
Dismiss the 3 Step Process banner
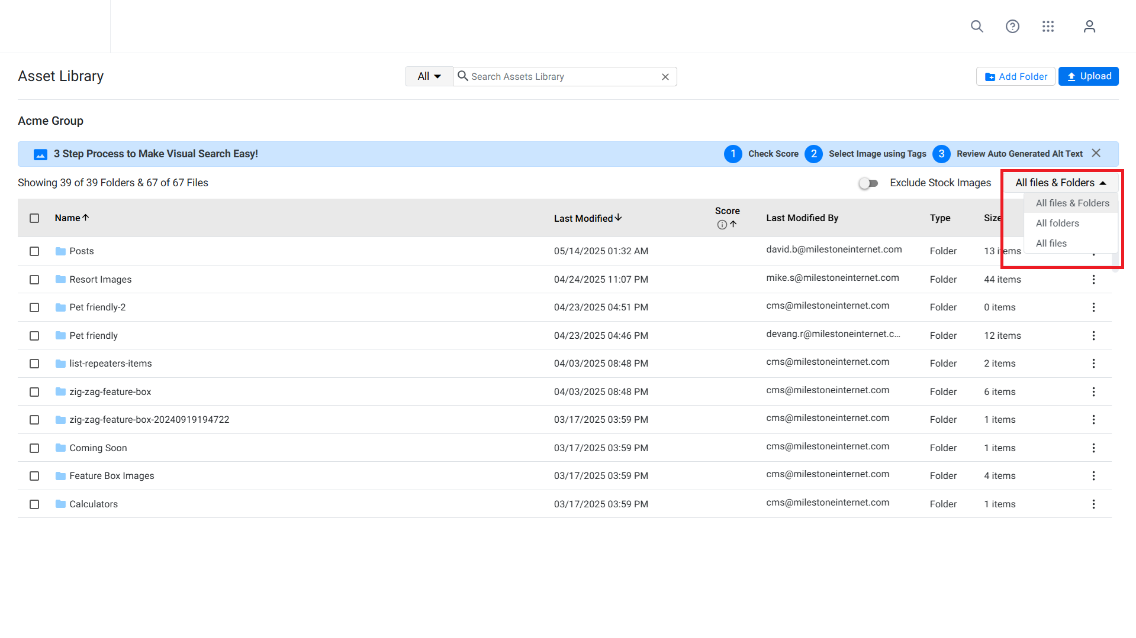click(x=1096, y=153)
